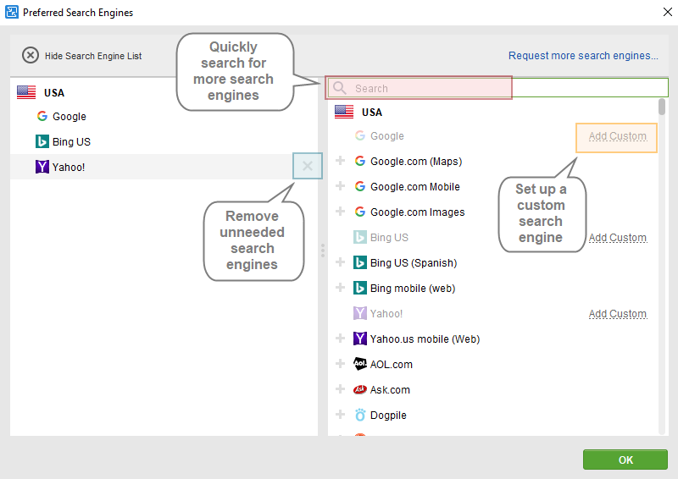The image size is (678, 479).
Task: Select Bing mobile (web) entry text
Action: (413, 289)
